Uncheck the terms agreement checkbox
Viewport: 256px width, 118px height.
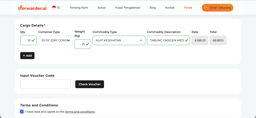coord(22,112)
